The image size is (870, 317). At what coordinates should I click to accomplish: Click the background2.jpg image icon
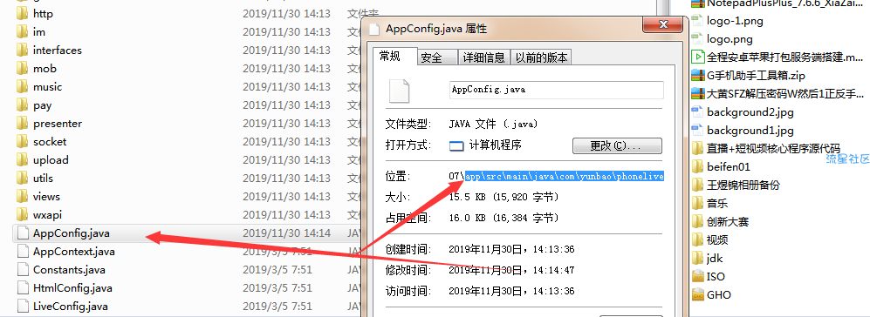click(697, 112)
